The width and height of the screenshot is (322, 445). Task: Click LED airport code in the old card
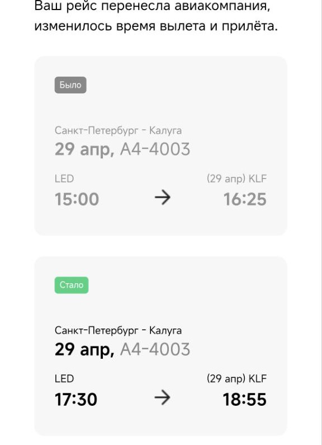tap(64, 179)
